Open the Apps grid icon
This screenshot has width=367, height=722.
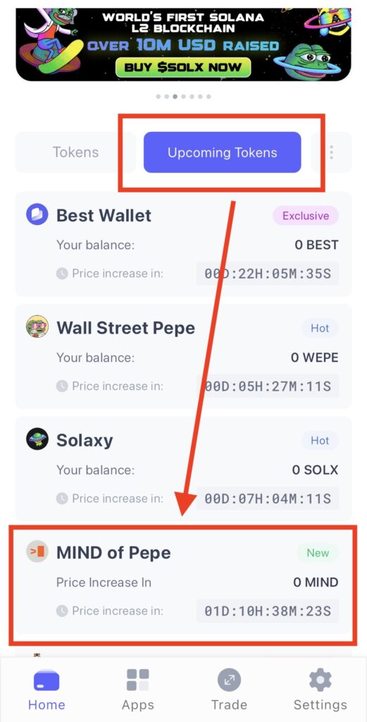tap(138, 680)
